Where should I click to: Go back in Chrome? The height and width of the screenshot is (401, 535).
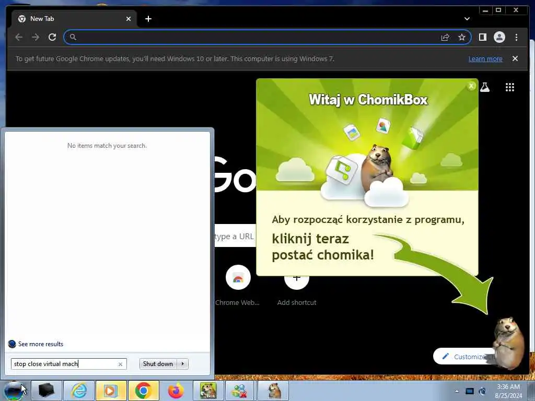click(x=19, y=37)
